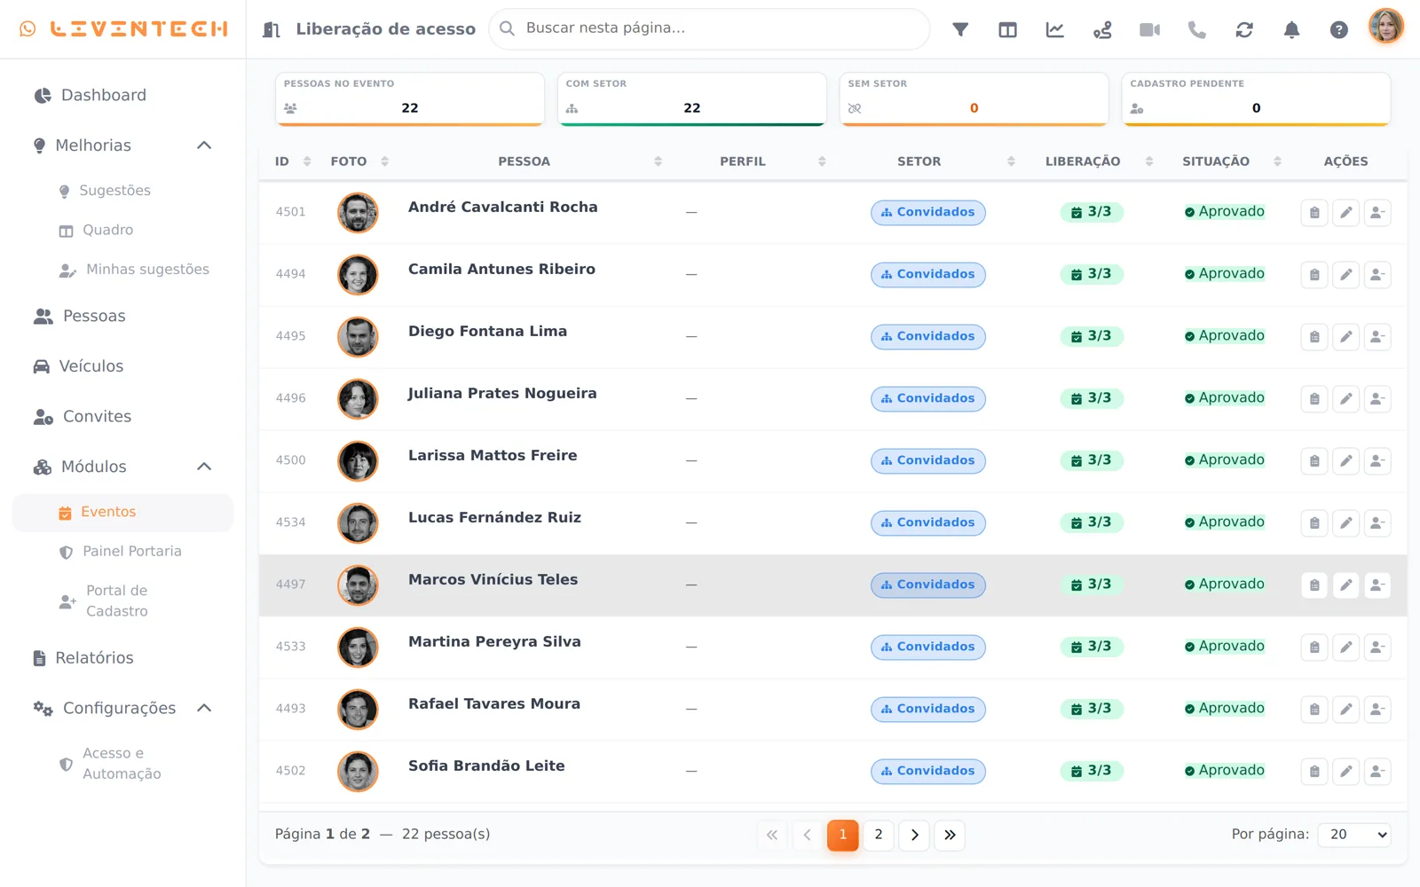Click the phone call icon
Image resolution: width=1420 pixels, height=887 pixels.
pos(1197,29)
